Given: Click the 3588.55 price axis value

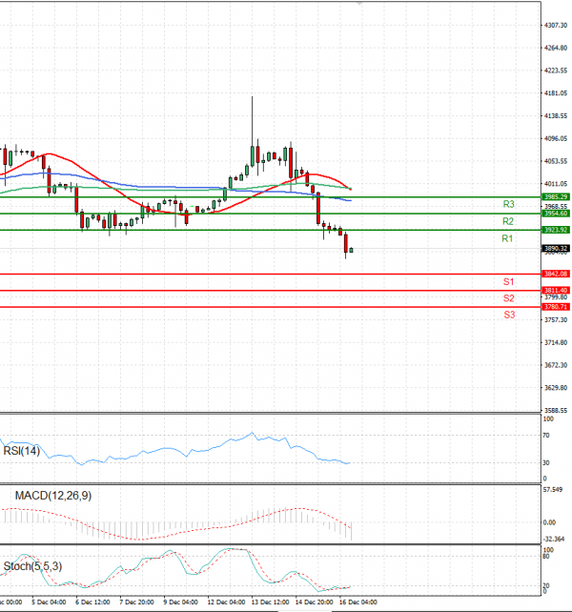Looking at the screenshot, I should (556, 411).
